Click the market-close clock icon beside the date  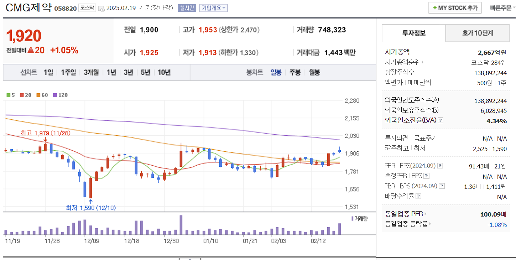101,8
